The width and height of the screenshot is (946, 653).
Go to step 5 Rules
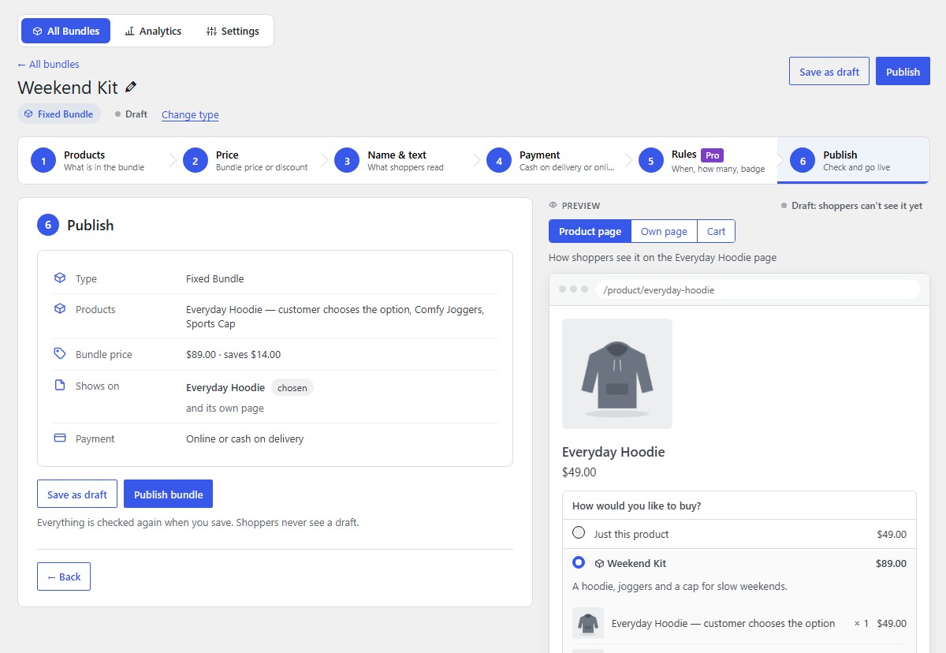click(x=702, y=161)
